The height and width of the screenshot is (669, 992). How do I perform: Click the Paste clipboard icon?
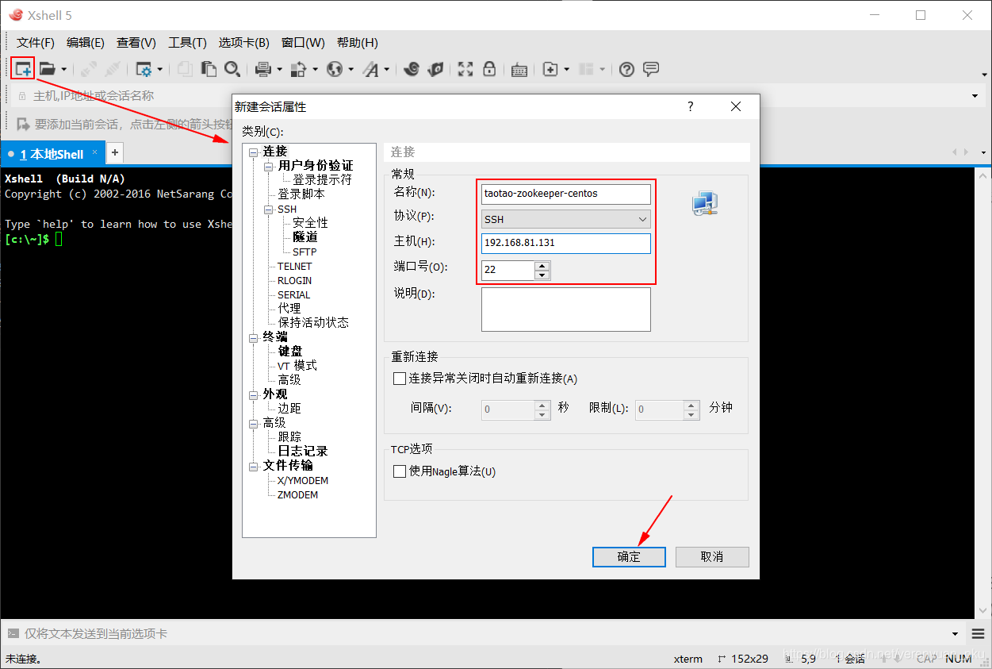[209, 69]
